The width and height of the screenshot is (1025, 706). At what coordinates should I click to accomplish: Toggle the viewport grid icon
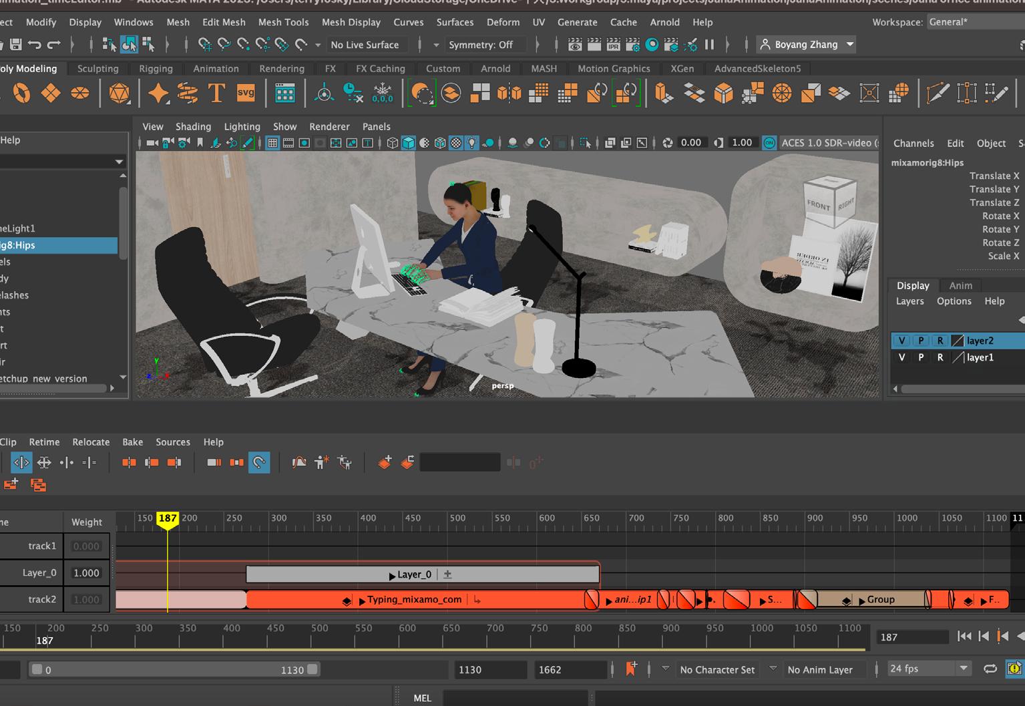click(272, 143)
